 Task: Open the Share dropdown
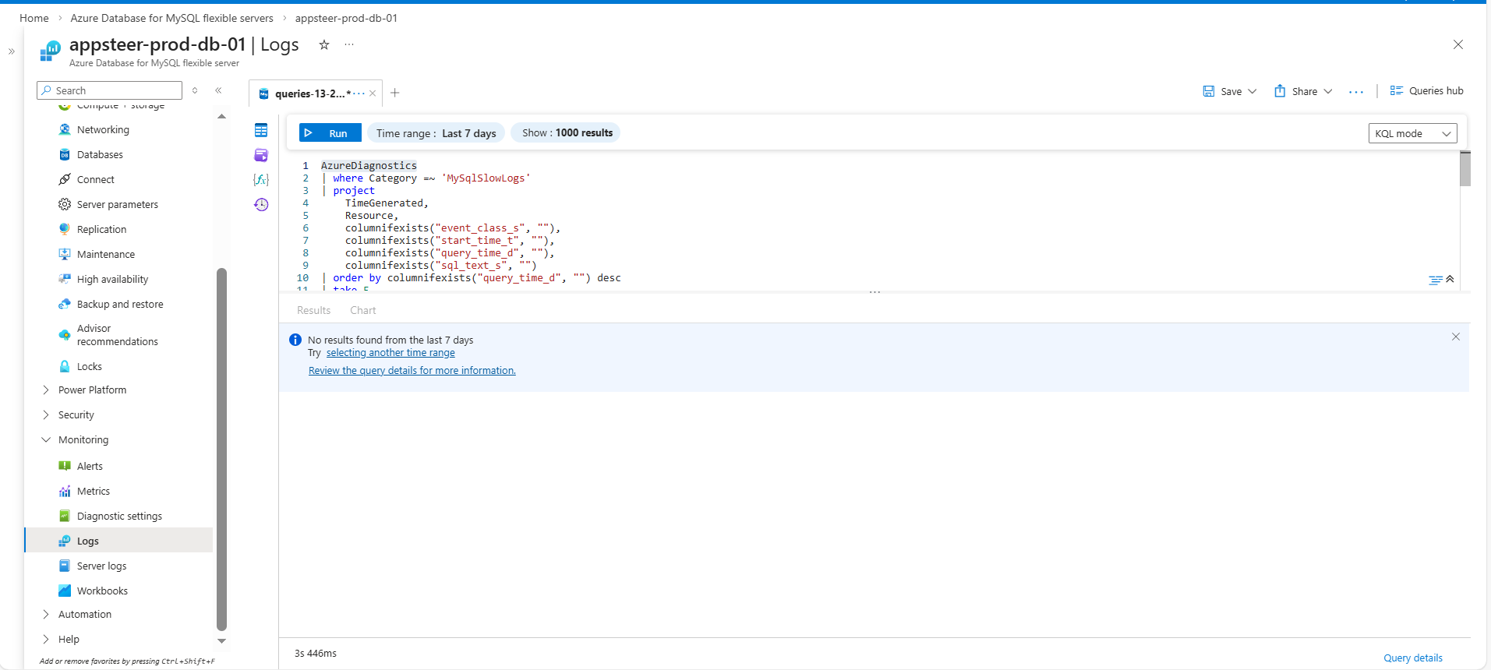point(1327,91)
